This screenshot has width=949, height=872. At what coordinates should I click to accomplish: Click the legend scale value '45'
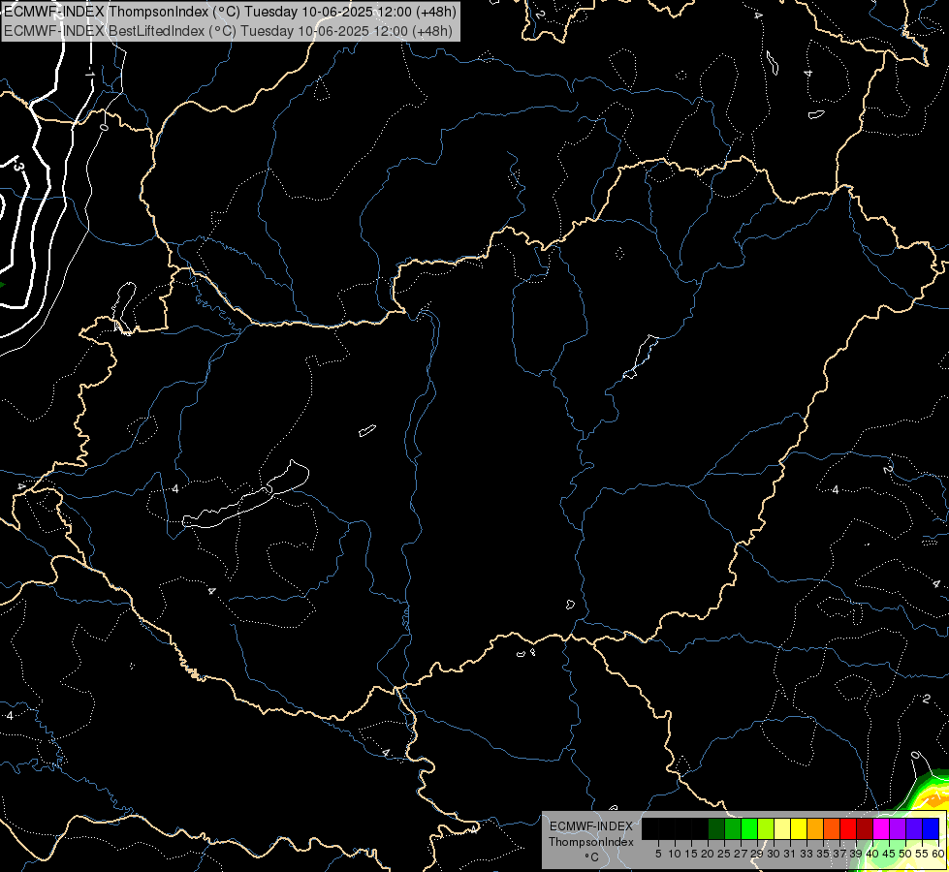[889, 854]
